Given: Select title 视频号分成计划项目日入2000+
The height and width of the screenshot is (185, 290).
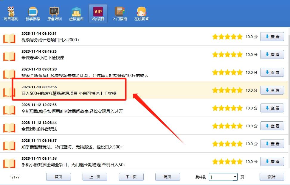Looking at the screenshot, I should [50, 40].
